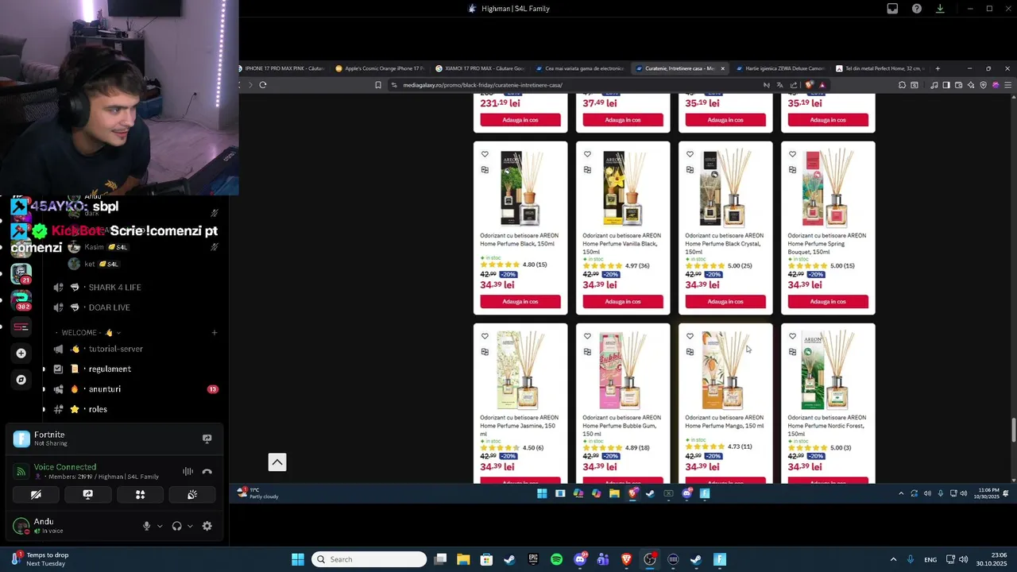Click the Windows taskbar Search box

(x=369, y=559)
